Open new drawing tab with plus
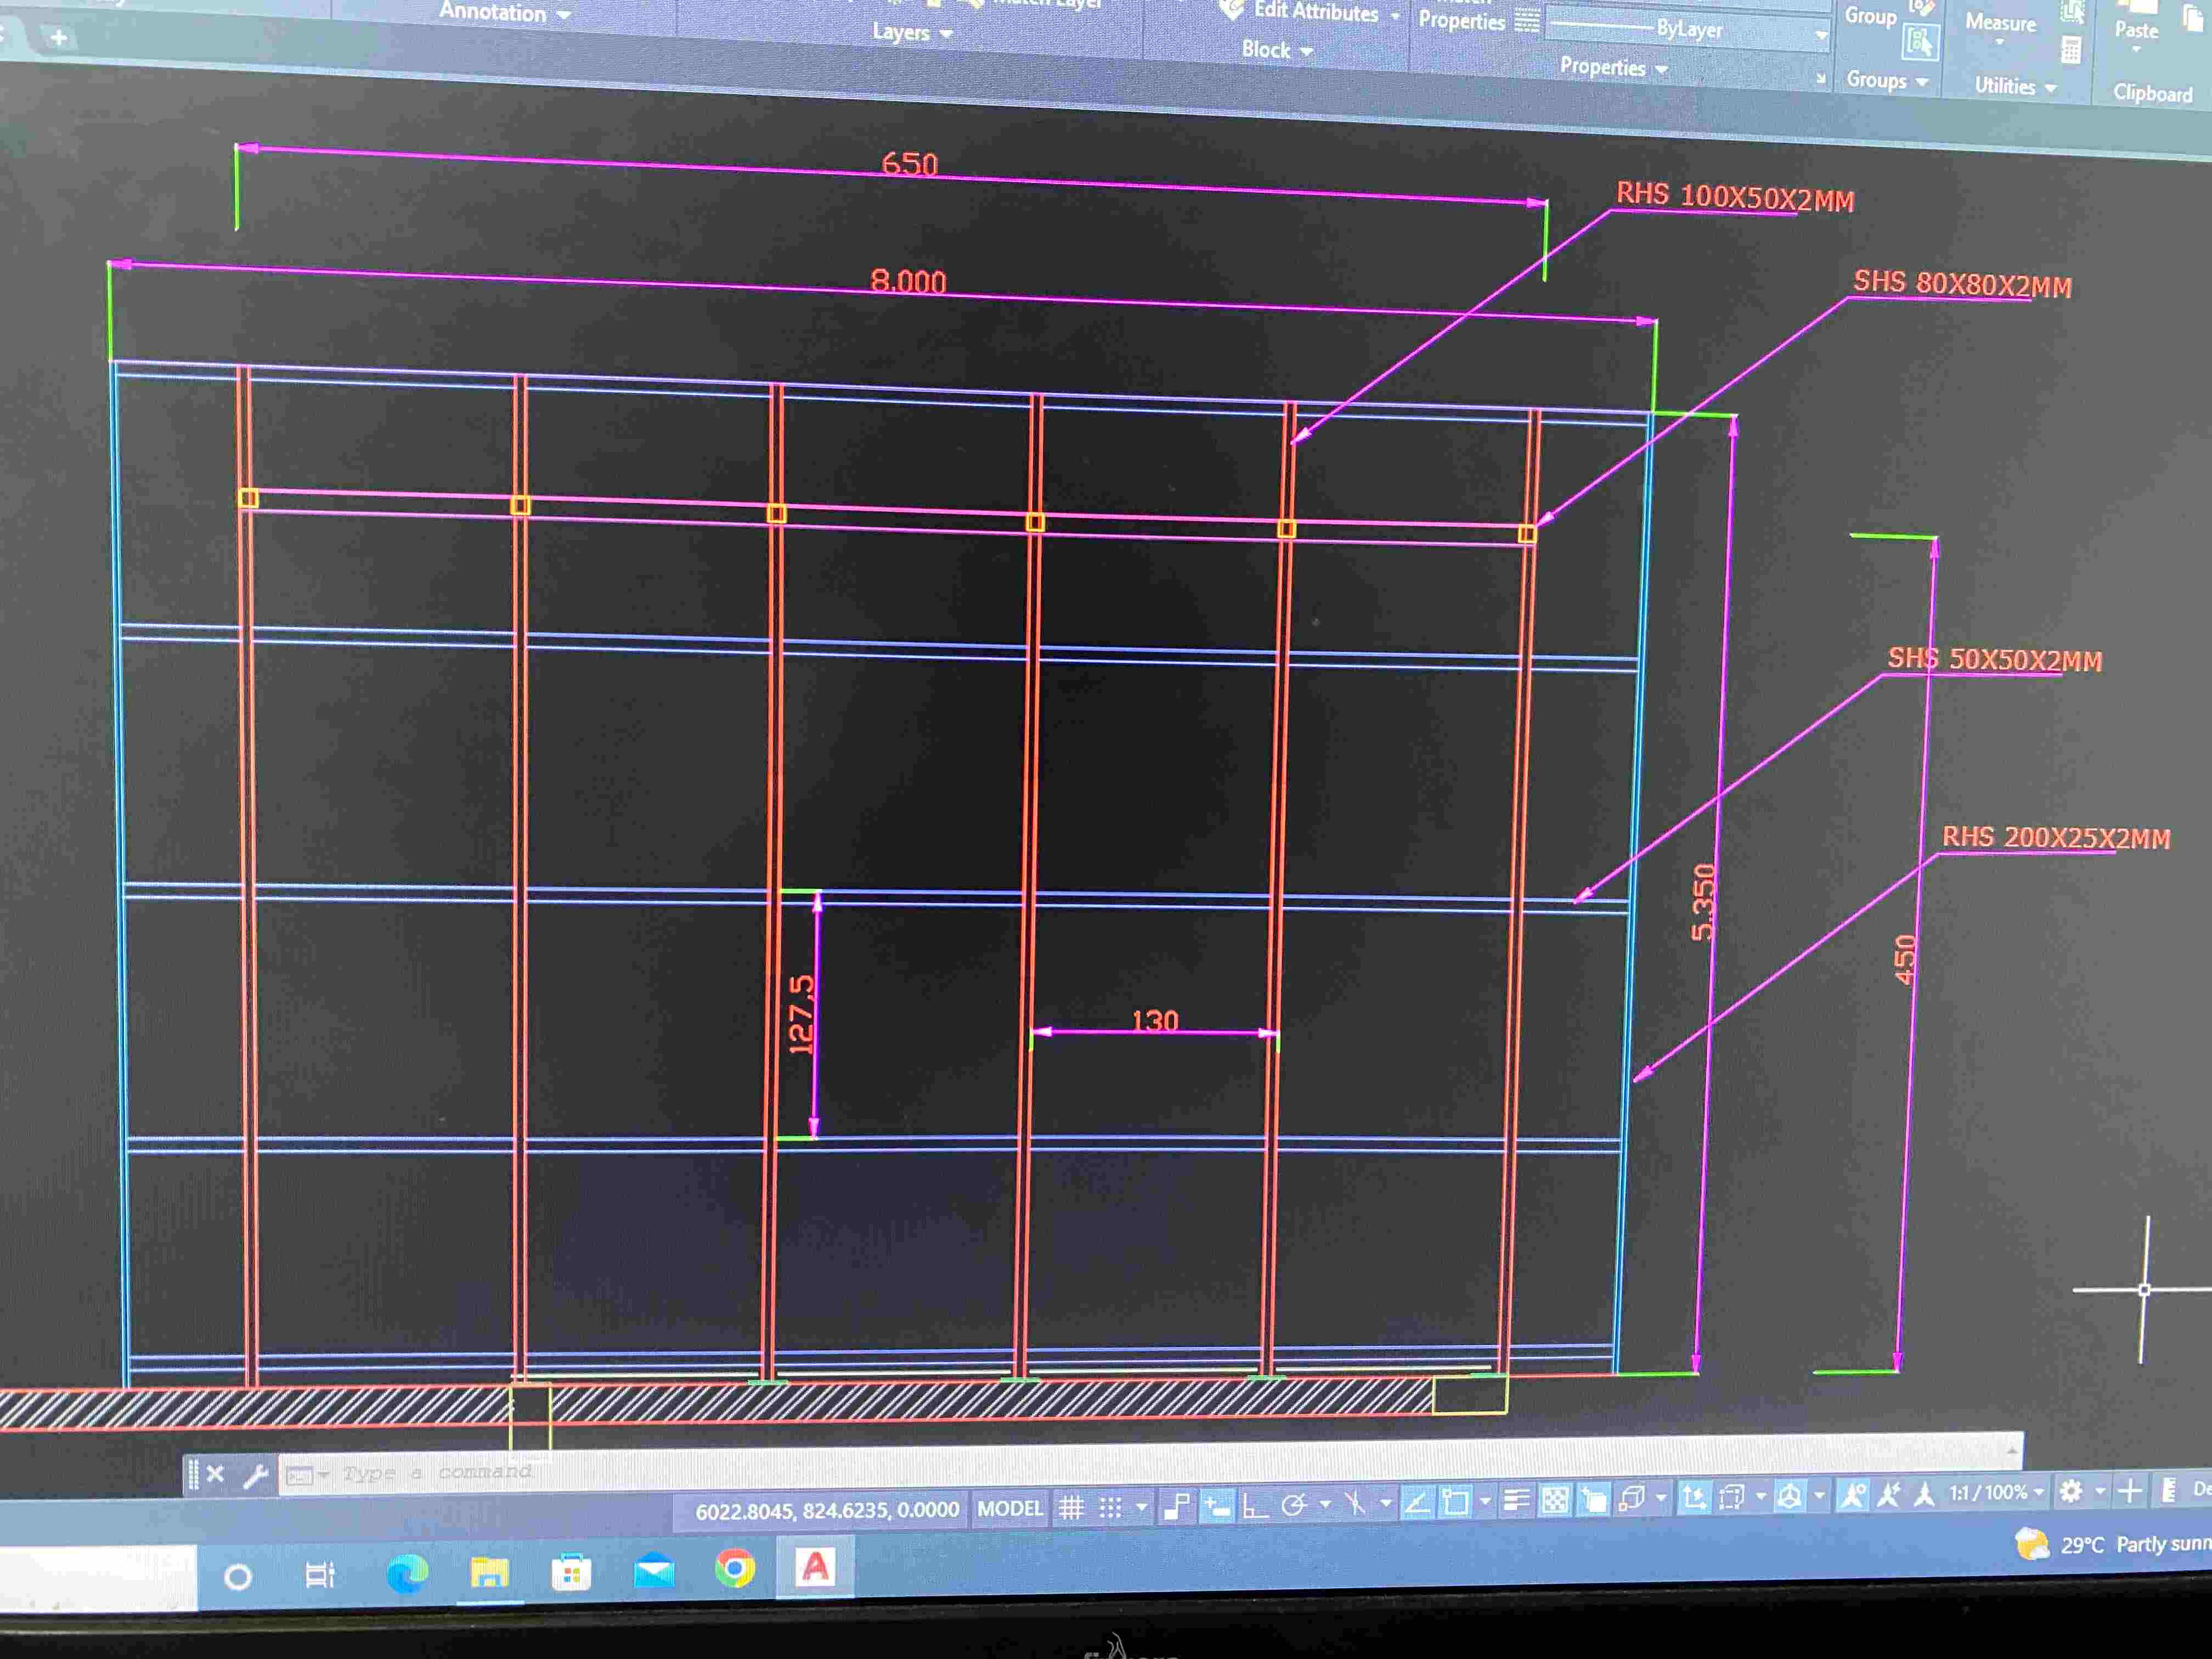The image size is (2212, 1659). [x=59, y=38]
